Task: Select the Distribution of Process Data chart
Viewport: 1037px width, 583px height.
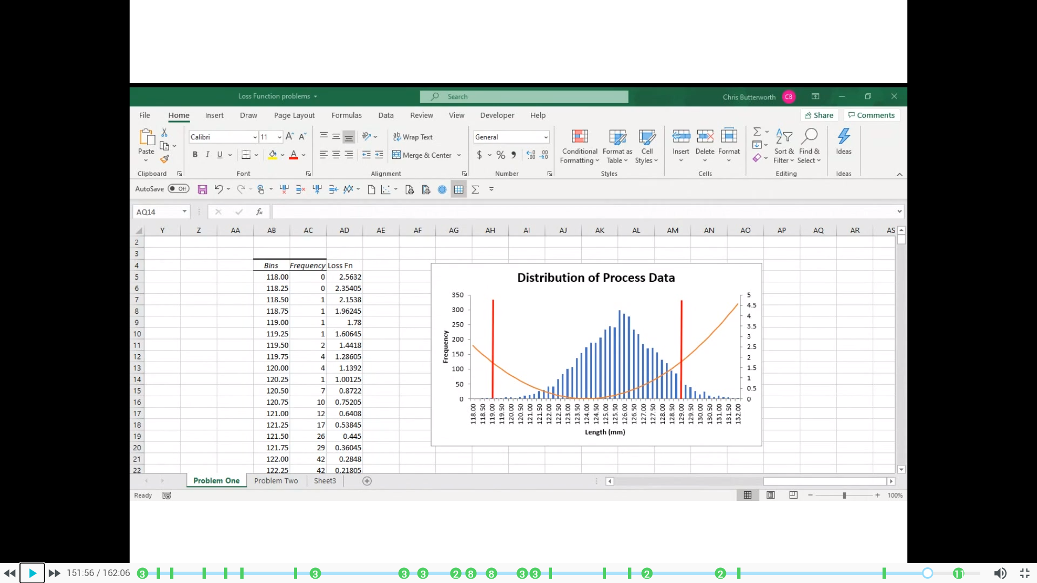Action: 596,355
